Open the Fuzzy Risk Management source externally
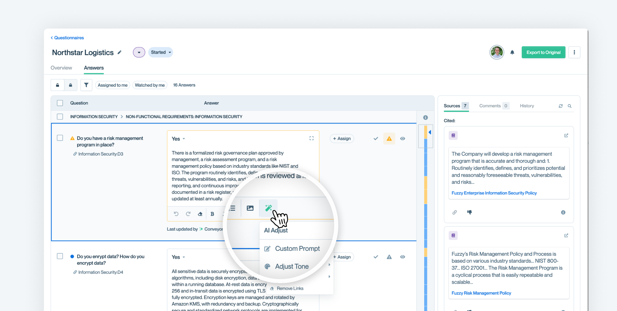 tap(566, 235)
